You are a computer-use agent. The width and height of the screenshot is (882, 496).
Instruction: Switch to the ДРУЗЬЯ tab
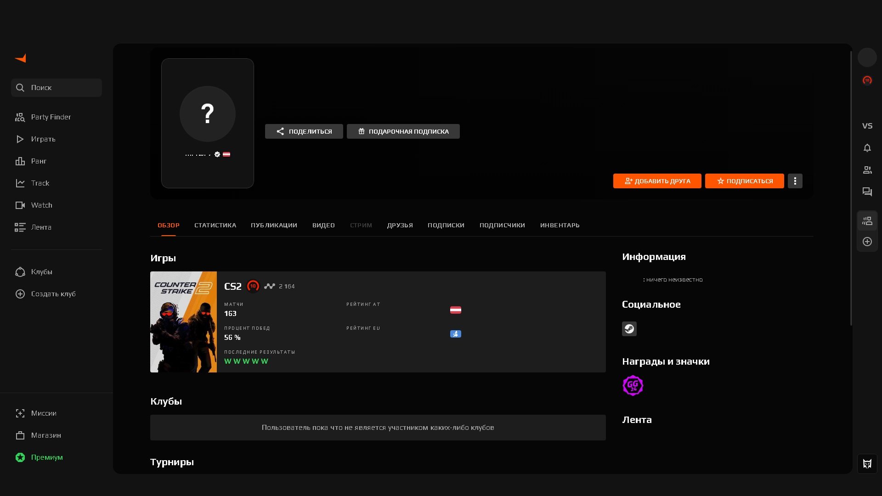[x=400, y=225]
